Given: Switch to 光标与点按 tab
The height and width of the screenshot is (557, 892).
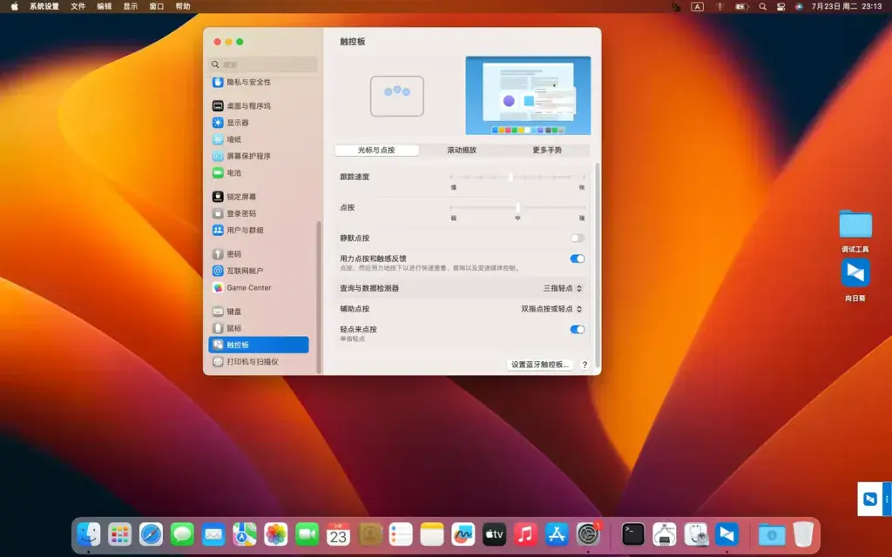Looking at the screenshot, I should [x=376, y=150].
